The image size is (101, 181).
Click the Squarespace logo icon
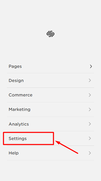point(50,34)
